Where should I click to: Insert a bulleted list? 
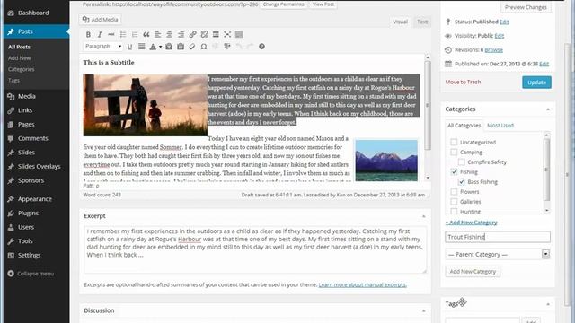click(x=123, y=34)
